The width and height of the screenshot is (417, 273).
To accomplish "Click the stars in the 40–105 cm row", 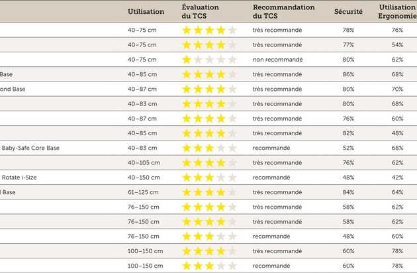I will tap(208, 162).
